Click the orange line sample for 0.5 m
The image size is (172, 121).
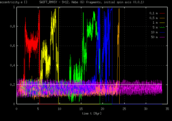[162, 18]
